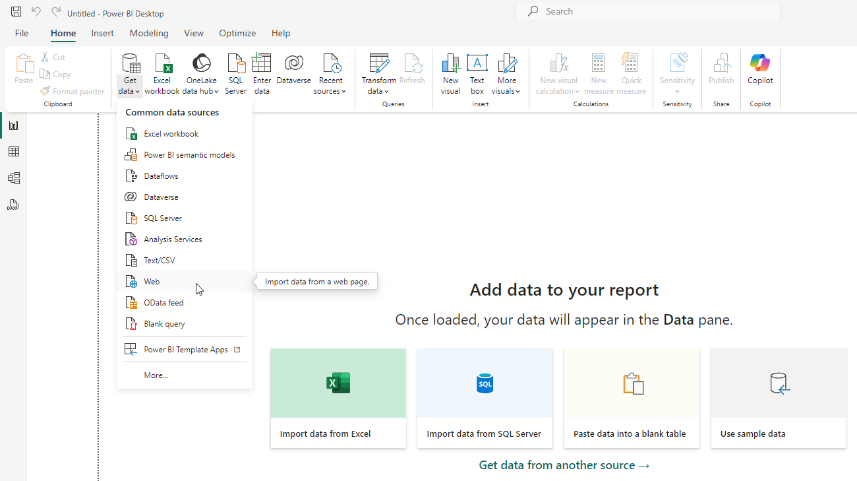Select the Home ribbon tab
Viewport: 857px width, 481px height.
click(63, 33)
